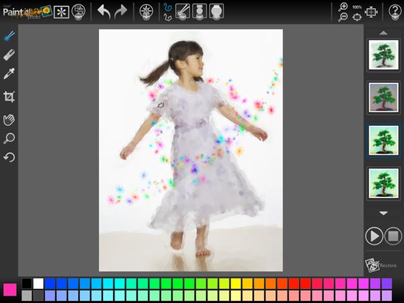Redo the last undone action
The width and height of the screenshot is (404, 303).
(x=121, y=11)
